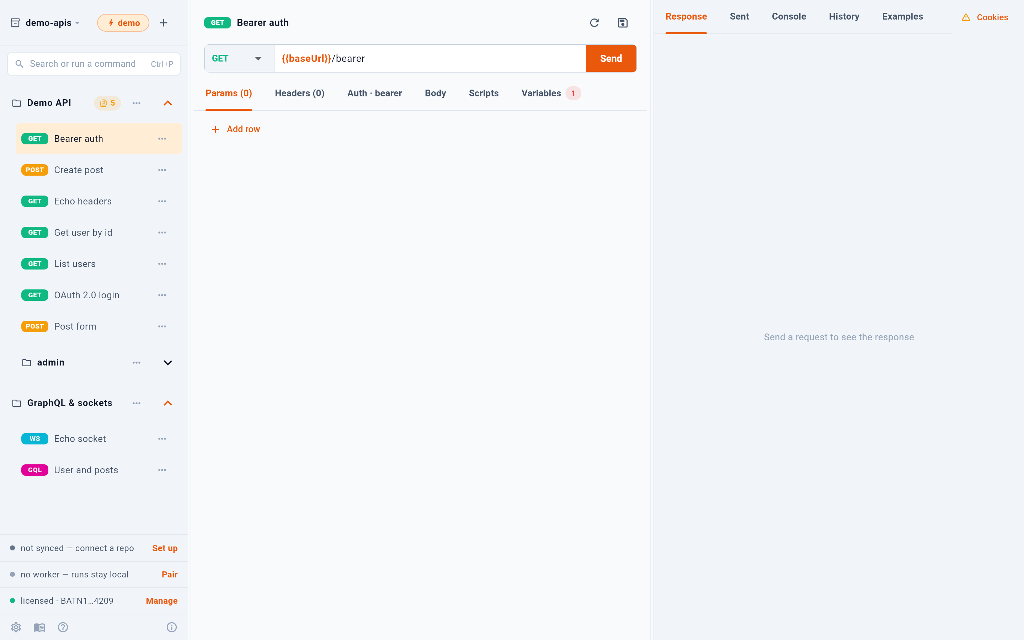Select the Params (0) tab
The width and height of the screenshot is (1024, 640).
[x=229, y=94]
